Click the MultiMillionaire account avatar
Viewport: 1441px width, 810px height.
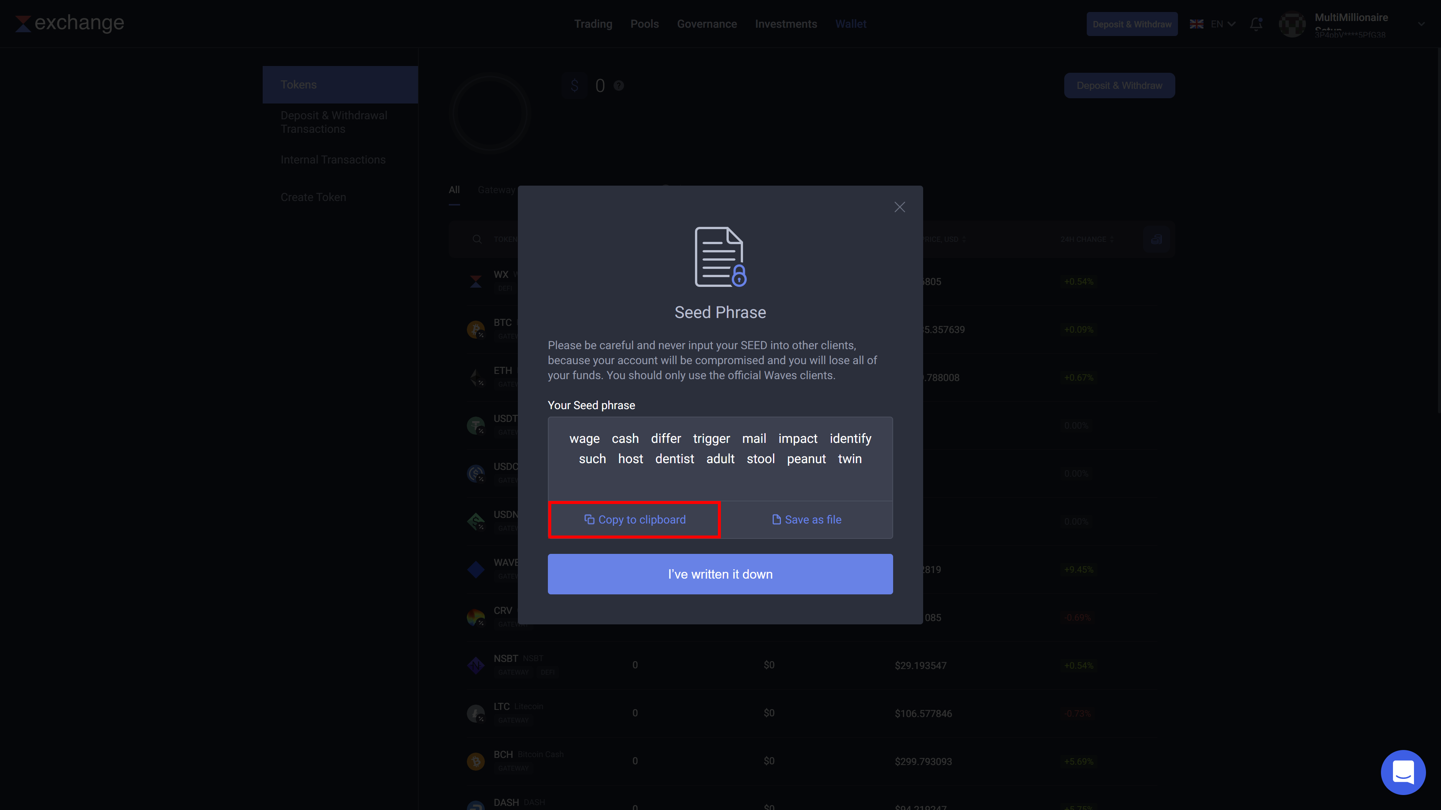(1292, 25)
